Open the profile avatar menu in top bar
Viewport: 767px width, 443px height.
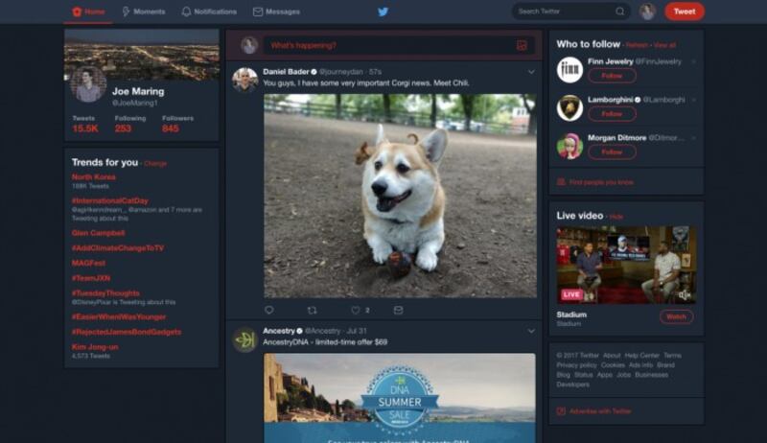pyautogui.click(x=647, y=12)
